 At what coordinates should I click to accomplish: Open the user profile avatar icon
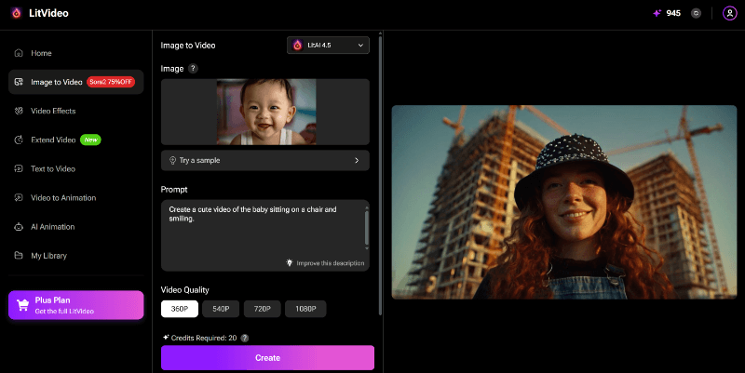(729, 13)
